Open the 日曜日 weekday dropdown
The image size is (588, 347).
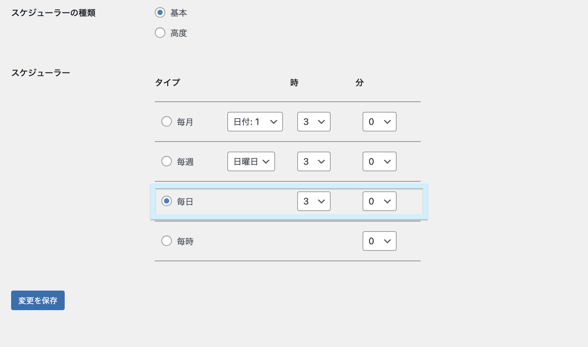251,161
